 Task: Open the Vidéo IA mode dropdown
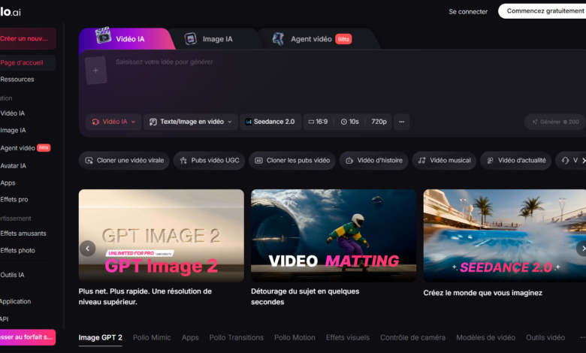113,122
